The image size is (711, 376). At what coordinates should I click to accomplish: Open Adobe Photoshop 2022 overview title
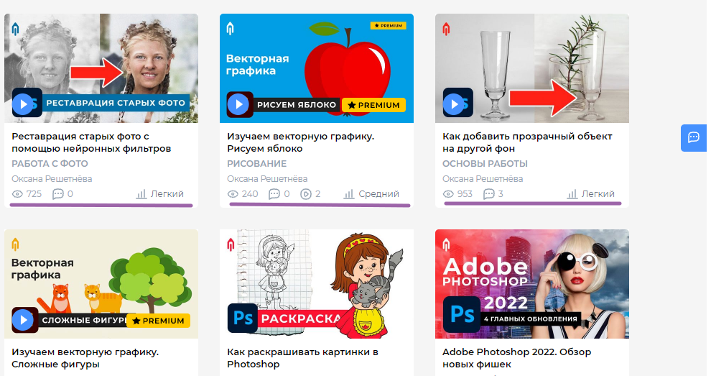pos(516,358)
